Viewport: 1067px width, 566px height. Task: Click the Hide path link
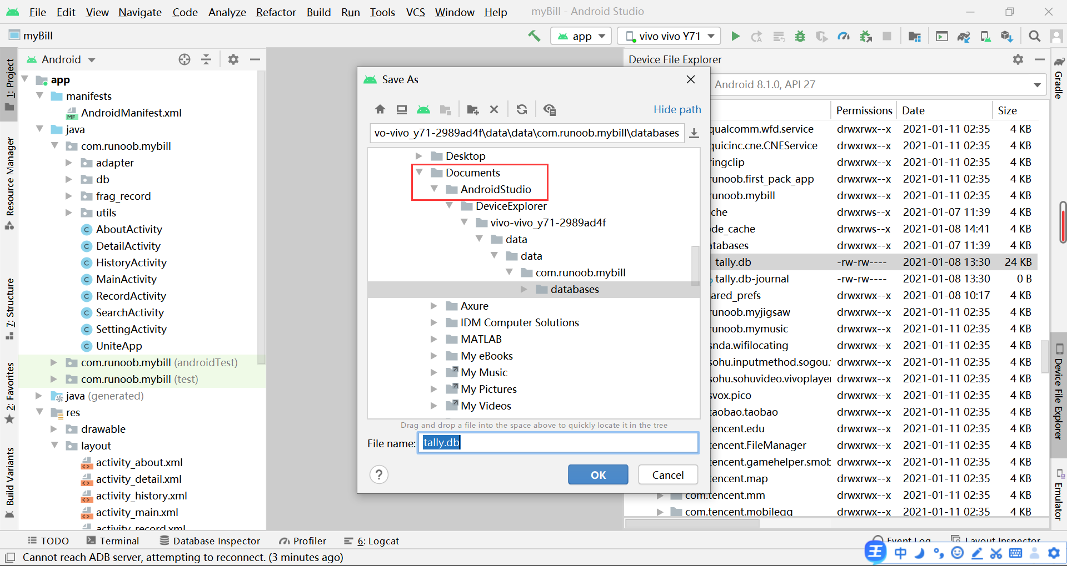click(x=677, y=109)
